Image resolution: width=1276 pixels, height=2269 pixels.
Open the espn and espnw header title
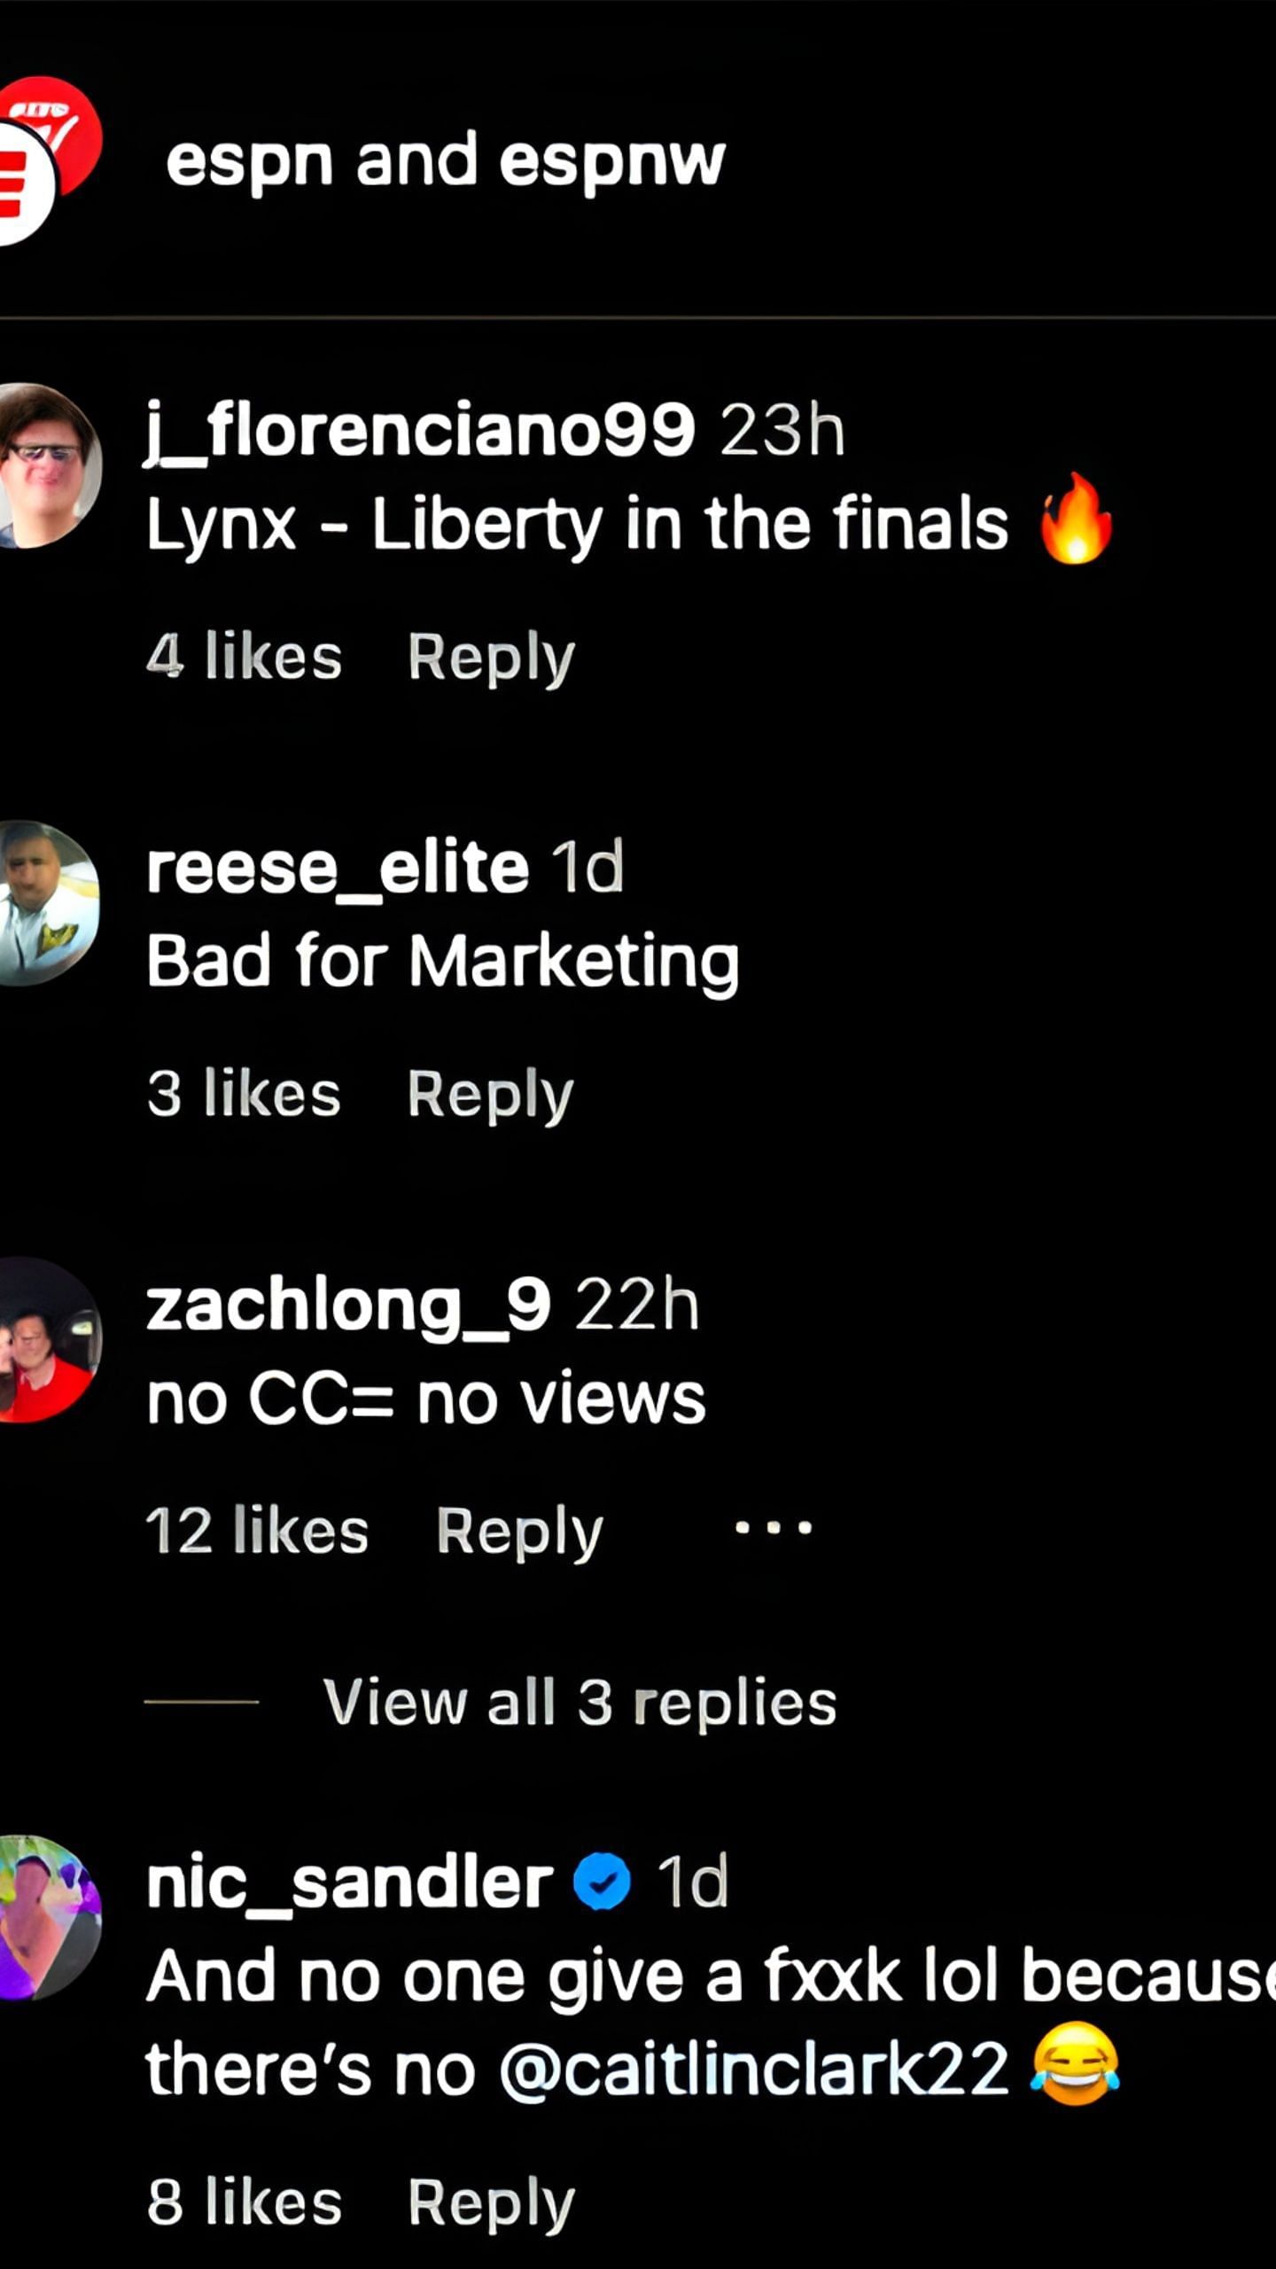click(446, 161)
